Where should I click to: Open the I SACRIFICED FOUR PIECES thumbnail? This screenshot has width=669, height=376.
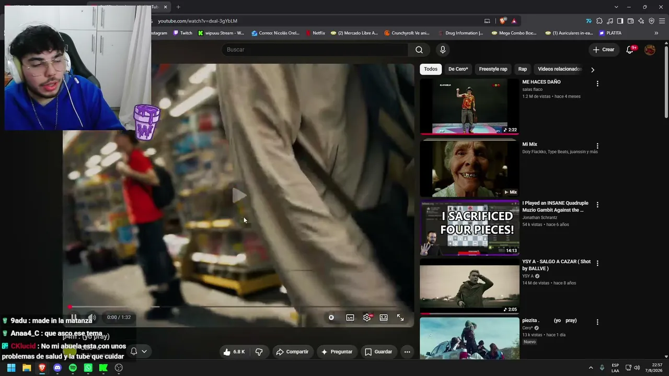click(469, 228)
